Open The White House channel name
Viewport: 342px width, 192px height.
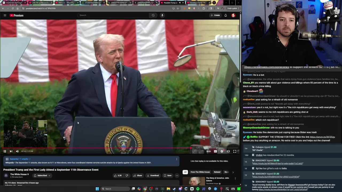(x=18, y=174)
